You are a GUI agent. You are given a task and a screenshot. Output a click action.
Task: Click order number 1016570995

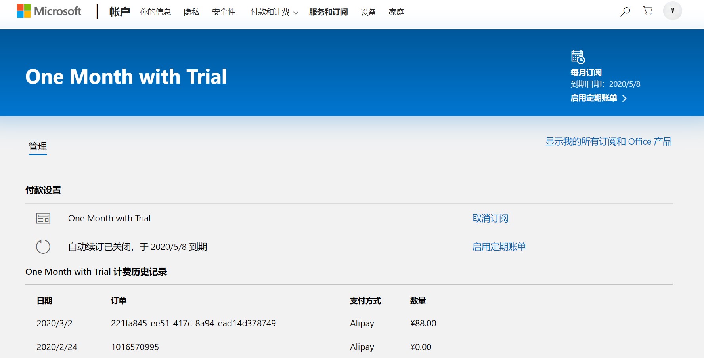pos(135,347)
